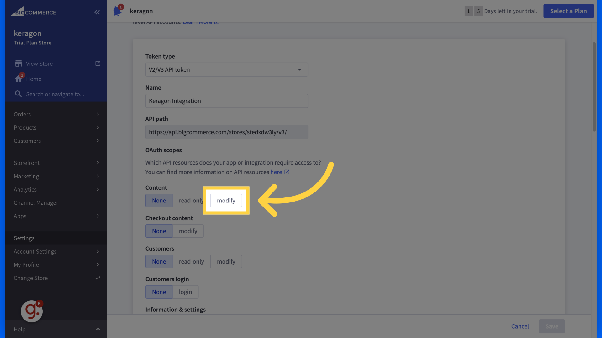Image resolution: width=602 pixels, height=338 pixels.
Task: Set Checkout content scope to modify
Action: [x=188, y=231]
